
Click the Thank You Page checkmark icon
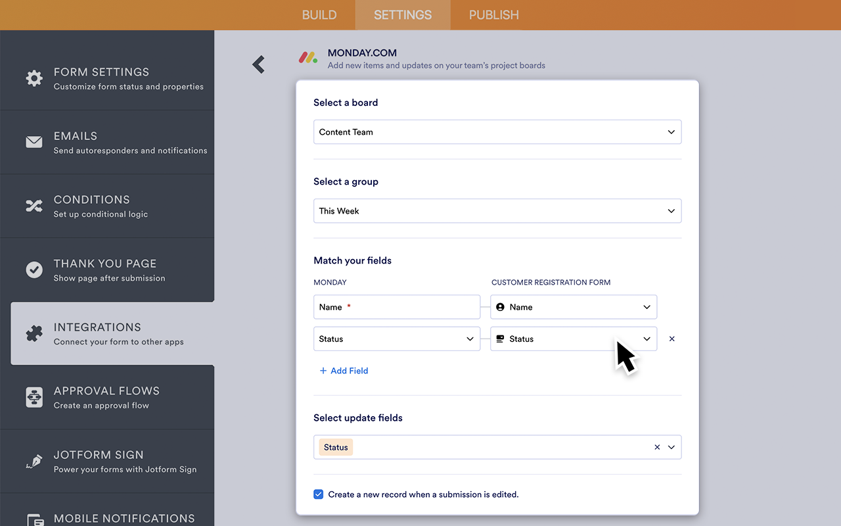click(x=34, y=268)
